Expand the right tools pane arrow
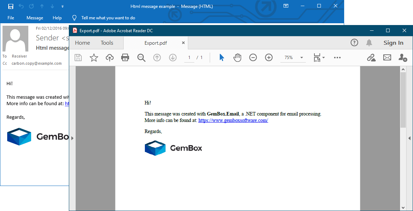Viewport: 413px width, 211px height. click(409, 138)
